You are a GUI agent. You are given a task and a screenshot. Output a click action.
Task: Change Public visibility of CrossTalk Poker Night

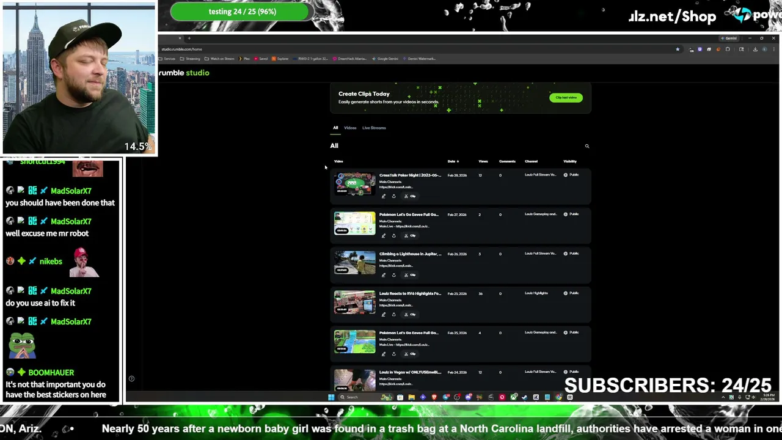(x=571, y=175)
